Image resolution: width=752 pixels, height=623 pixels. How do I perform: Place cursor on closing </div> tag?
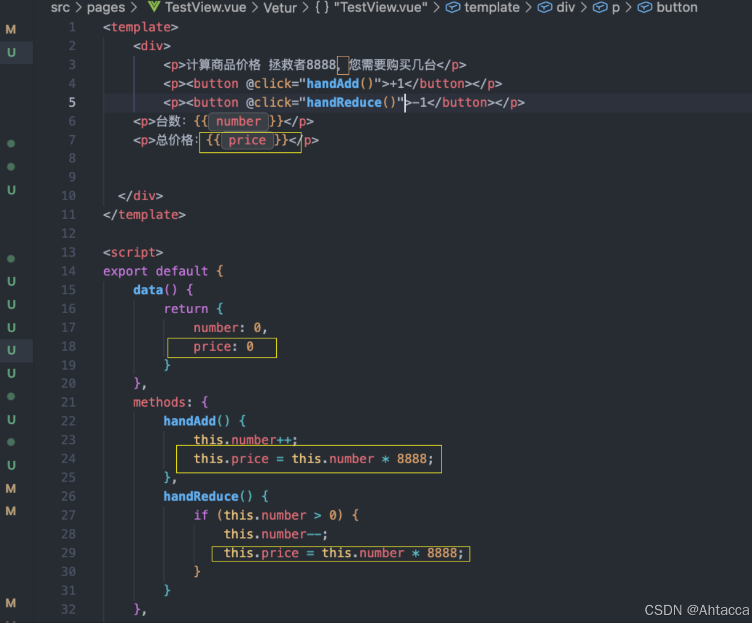click(x=140, y=196)
